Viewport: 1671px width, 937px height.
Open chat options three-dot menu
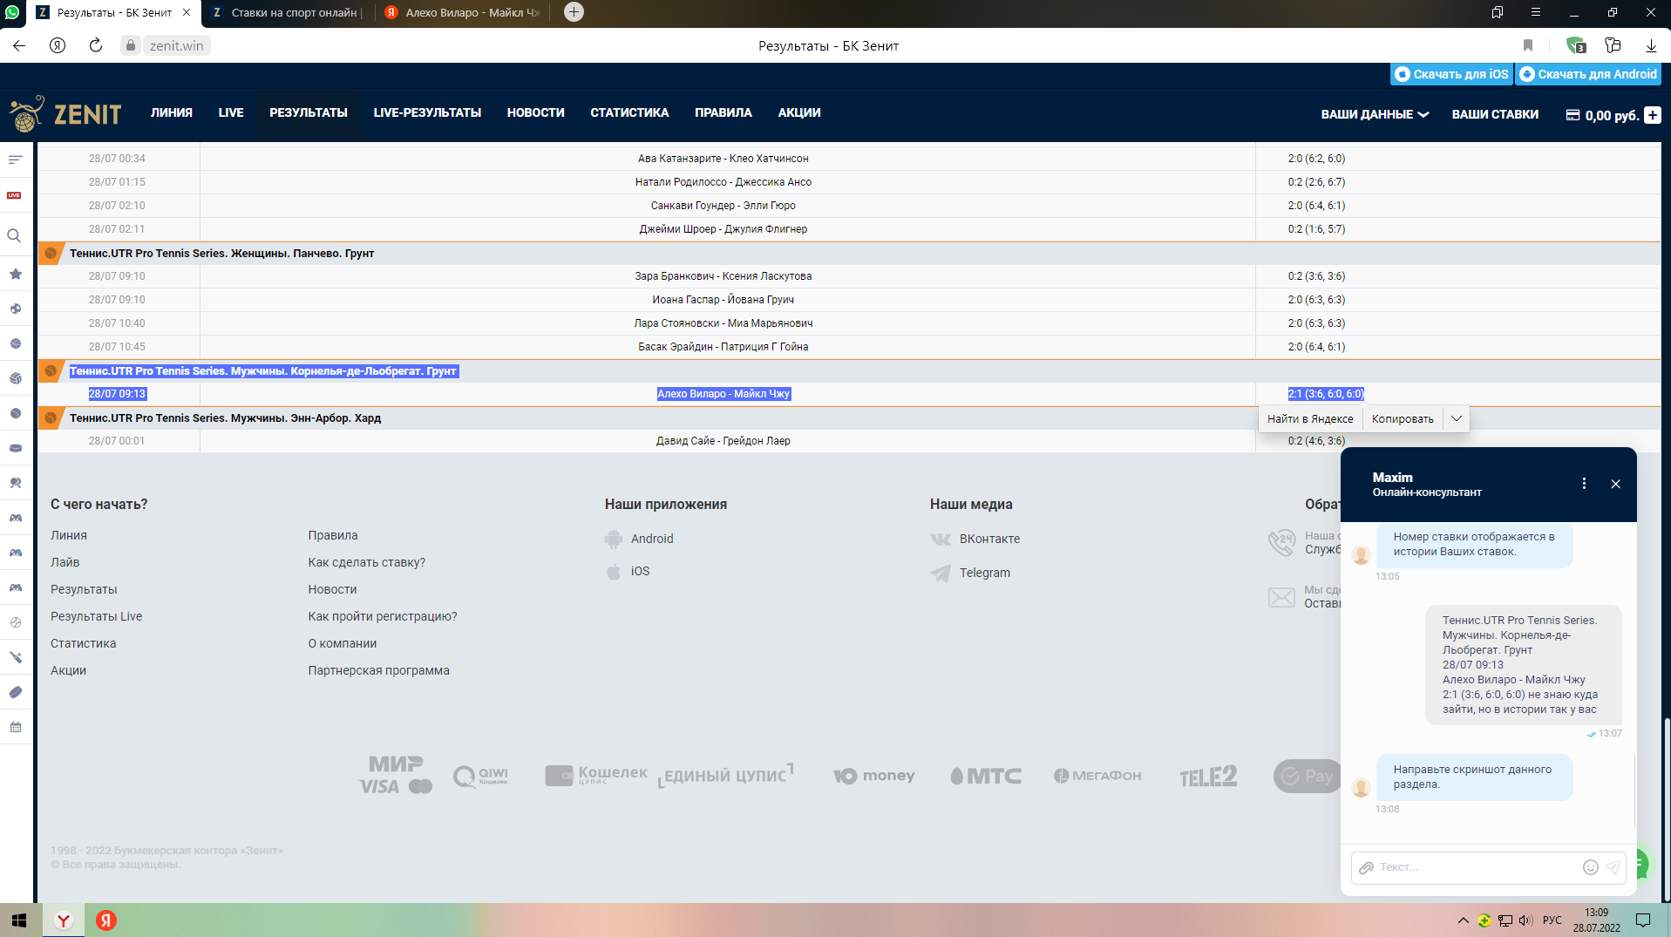click(1584, 484)
